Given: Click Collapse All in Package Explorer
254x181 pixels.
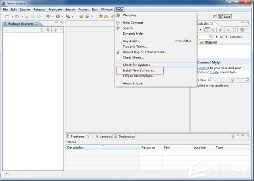Looking at the screenshot, I should (x=42, y=30).
